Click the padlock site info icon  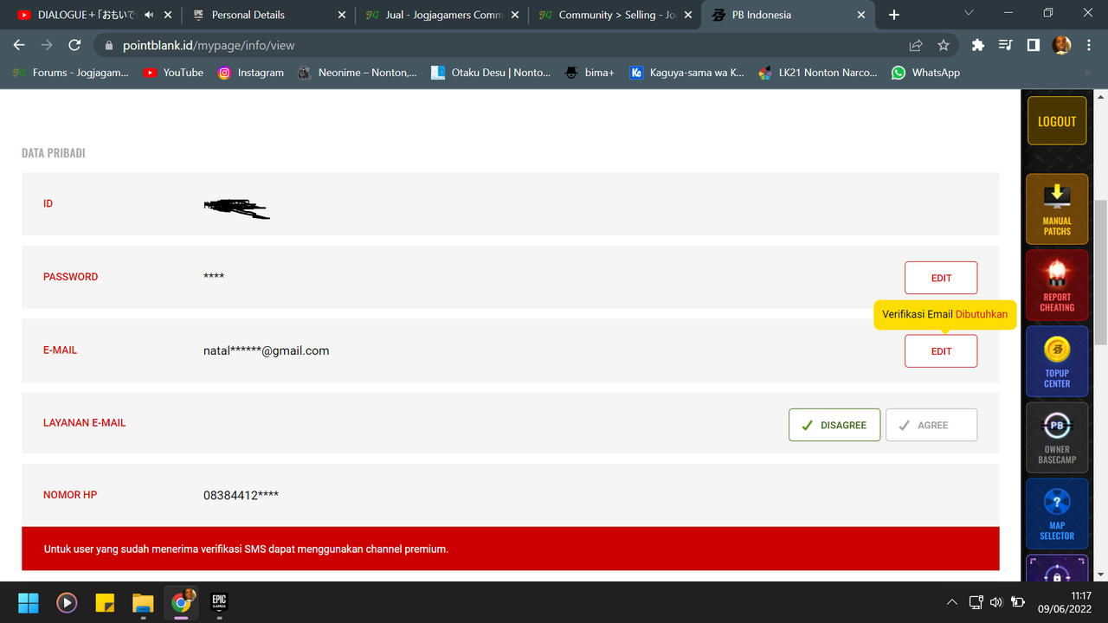point(108,45)
